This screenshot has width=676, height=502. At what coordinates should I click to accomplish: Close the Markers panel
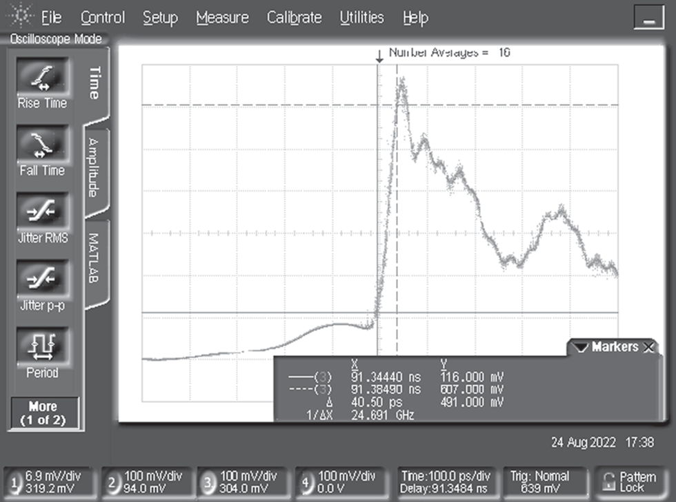[648, 348]
